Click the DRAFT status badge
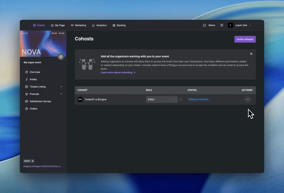284x193 pixels. [x=29, y=161]
